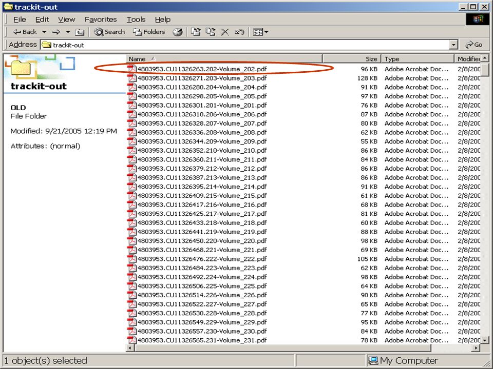Click the PDF icon of Volume_215.pdf
This screenshot has width=493, height=369.
[x=132, y=196]
